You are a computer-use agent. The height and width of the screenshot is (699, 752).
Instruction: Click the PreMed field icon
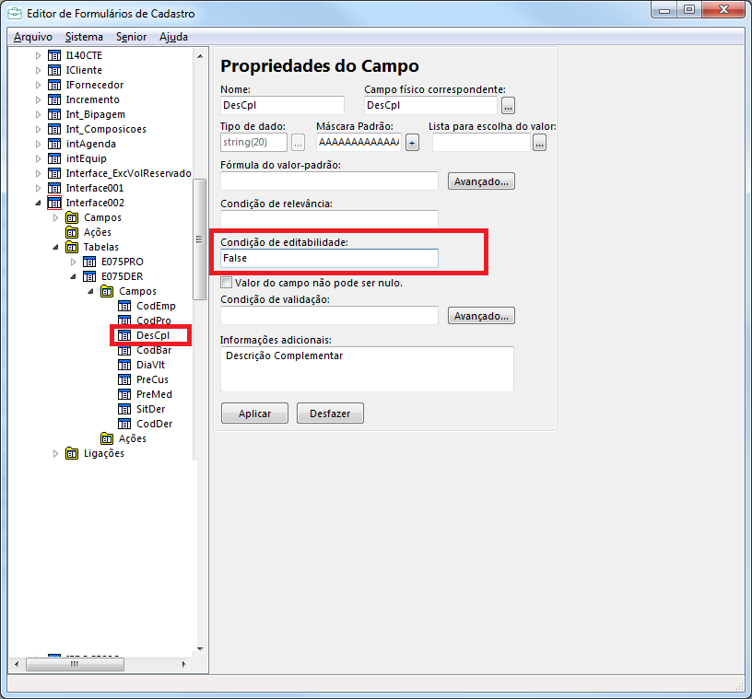(x=124, y=394)
